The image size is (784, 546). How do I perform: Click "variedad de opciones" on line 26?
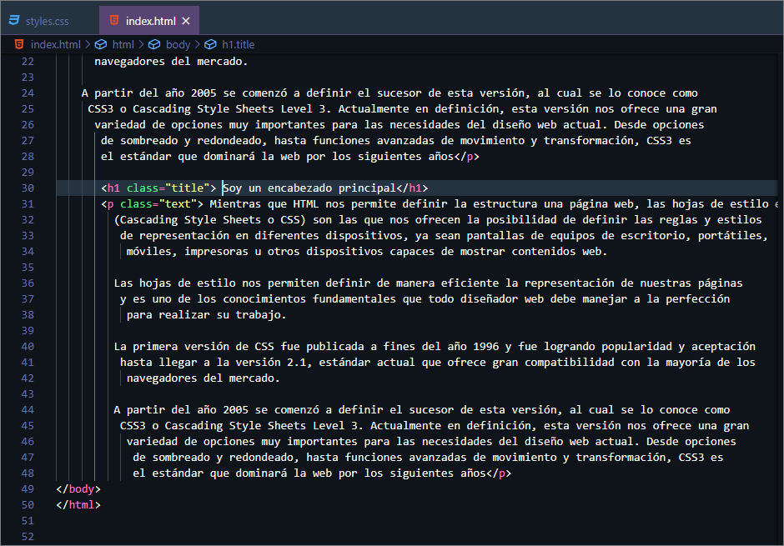(158, 125)
